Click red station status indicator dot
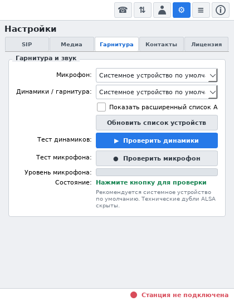The image size is (234, 301). pos(134,295)
